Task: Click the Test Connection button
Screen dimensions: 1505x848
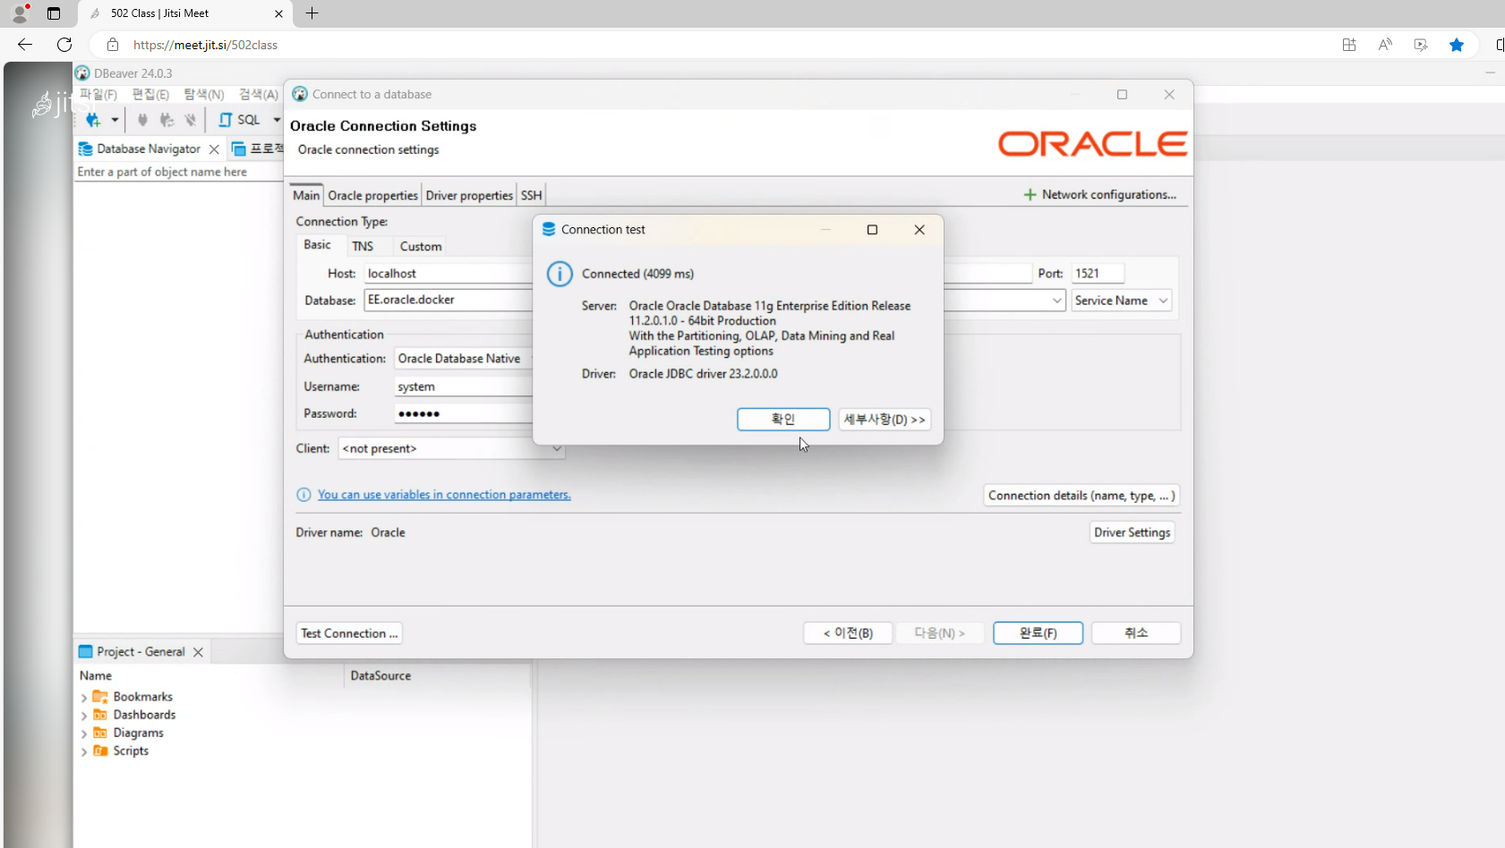Action: 349,633
